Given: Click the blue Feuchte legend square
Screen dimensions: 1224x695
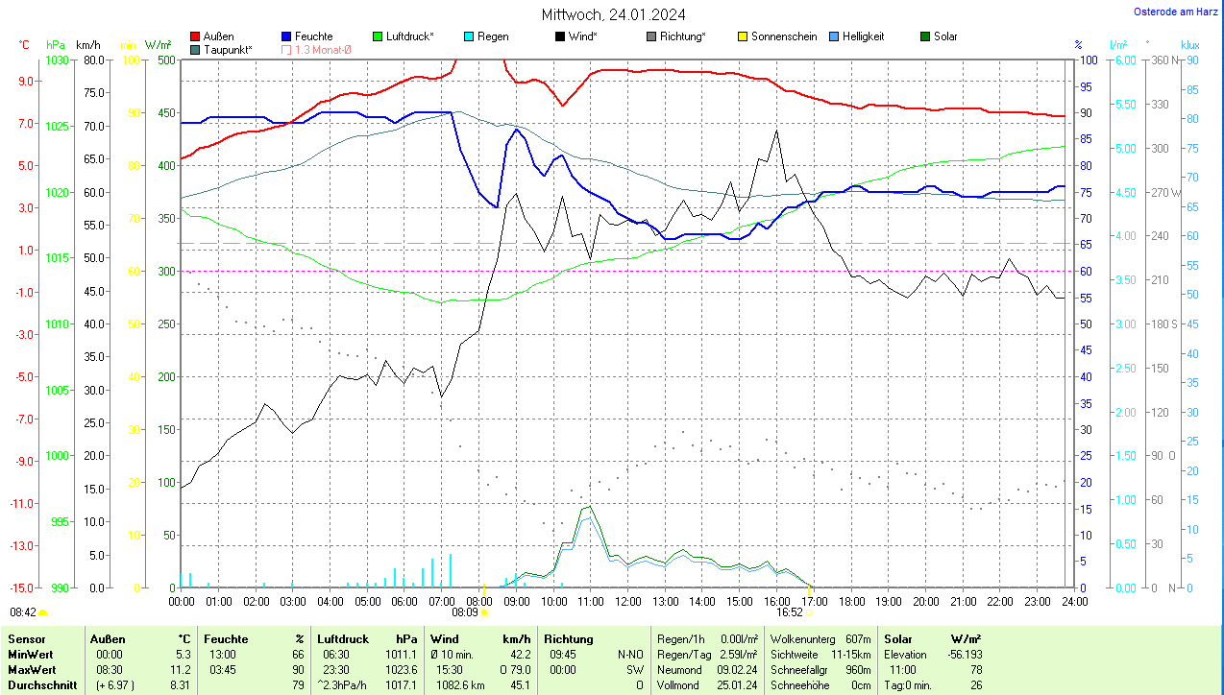Looking at the screenshot, I should click(x=286, y=36).
